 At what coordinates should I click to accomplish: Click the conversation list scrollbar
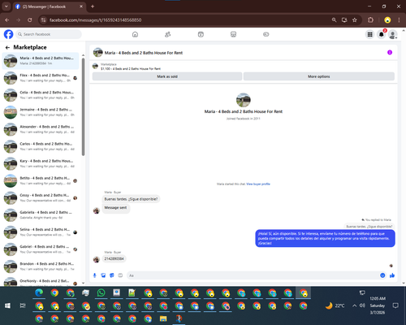click(83, 107)
